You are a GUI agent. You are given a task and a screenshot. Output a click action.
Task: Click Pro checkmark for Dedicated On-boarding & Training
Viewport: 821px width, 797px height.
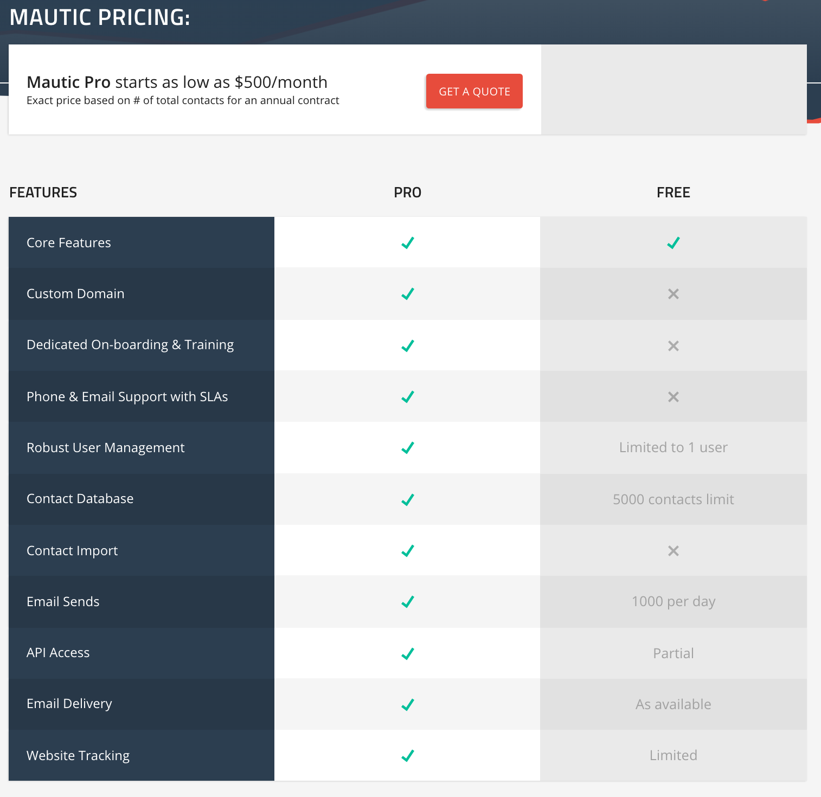tap(408, 346)
